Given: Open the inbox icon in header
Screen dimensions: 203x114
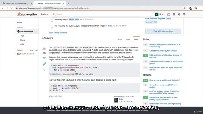Looking at the screenshot, I should coord(168,14).
